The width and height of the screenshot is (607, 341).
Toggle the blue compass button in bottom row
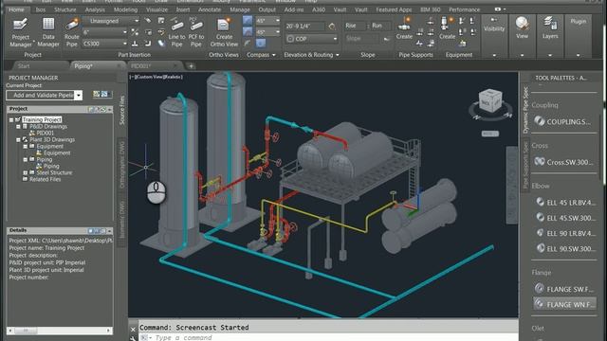pyautogui.click(x=261, y=44)
